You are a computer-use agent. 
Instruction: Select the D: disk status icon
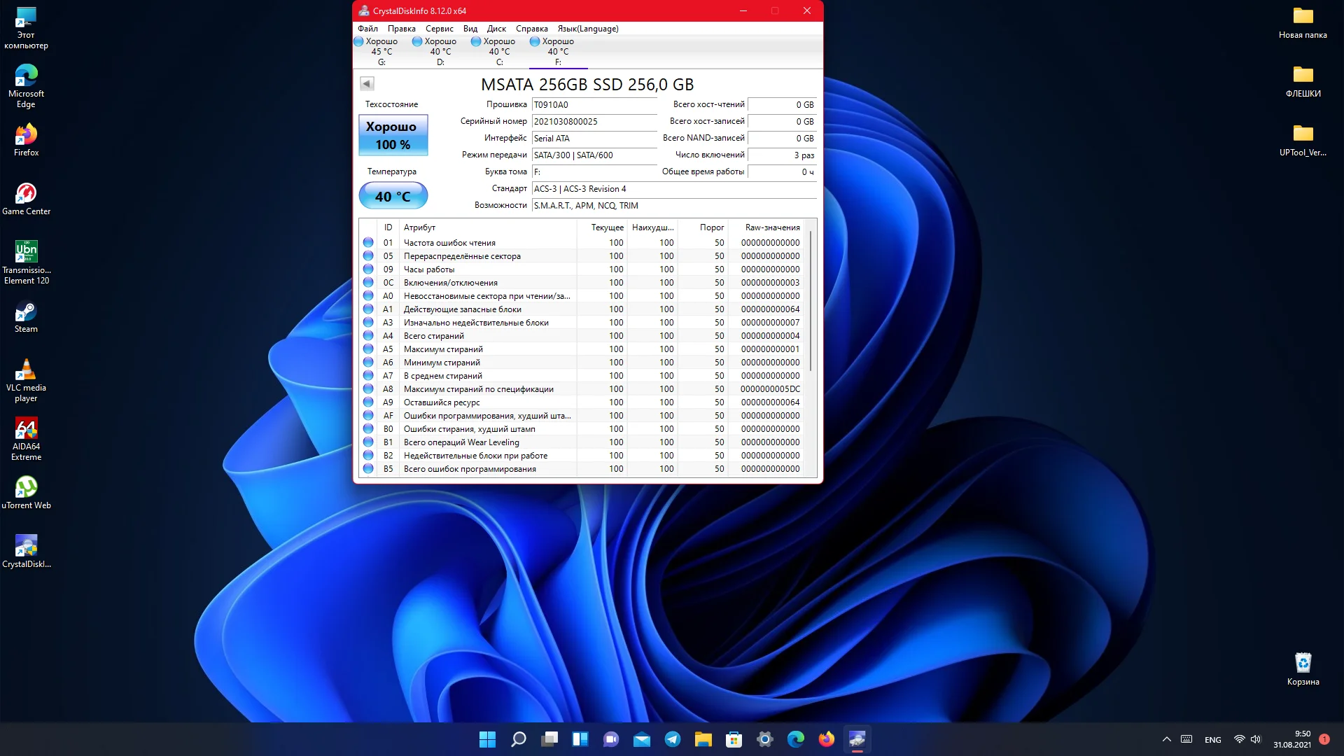(x=418, y=41)
